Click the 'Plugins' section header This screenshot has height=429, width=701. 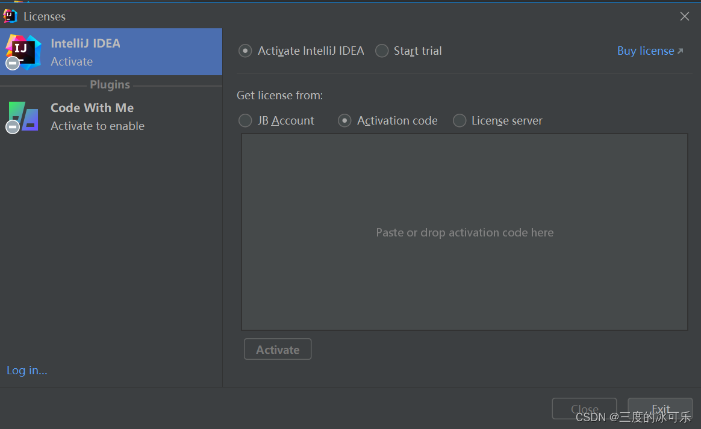click(x=110, y=84)
